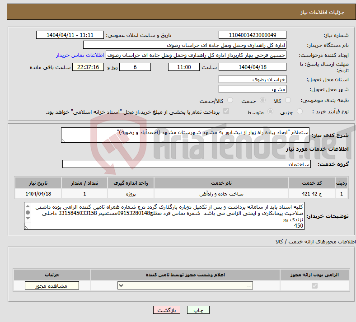Image resolution: width=356 pixels, height=322 pixels.
Task: Click scroll down arrow in buyer notes
Action: [28, 218]
